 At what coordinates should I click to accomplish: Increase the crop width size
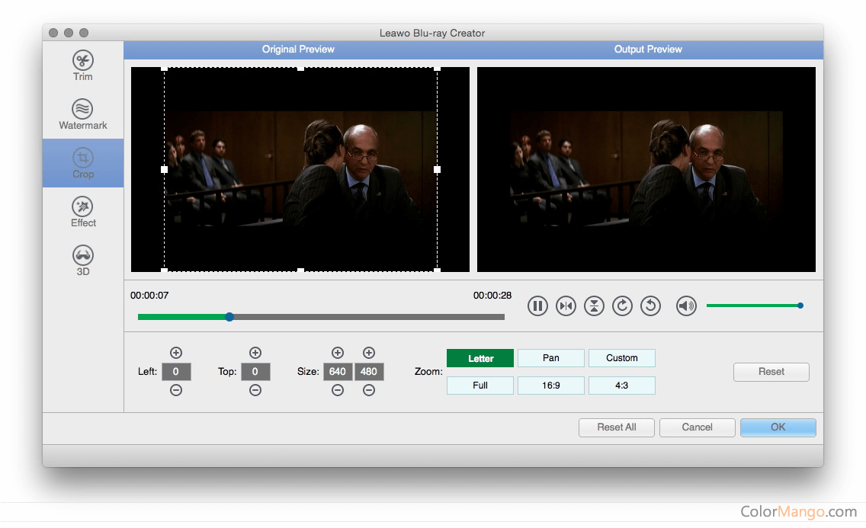338,353
